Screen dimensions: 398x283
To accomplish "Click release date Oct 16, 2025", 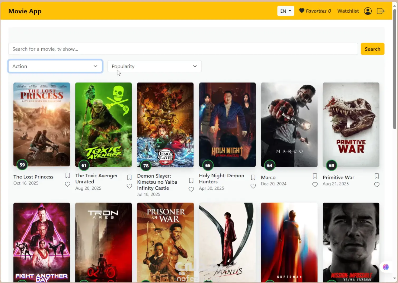I will tap(26, 183).
